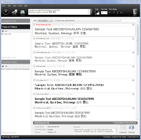Click the copyright box scroll-up arrow

point(116,129)
